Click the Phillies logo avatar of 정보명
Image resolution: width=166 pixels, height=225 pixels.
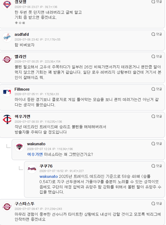[7, 5]
